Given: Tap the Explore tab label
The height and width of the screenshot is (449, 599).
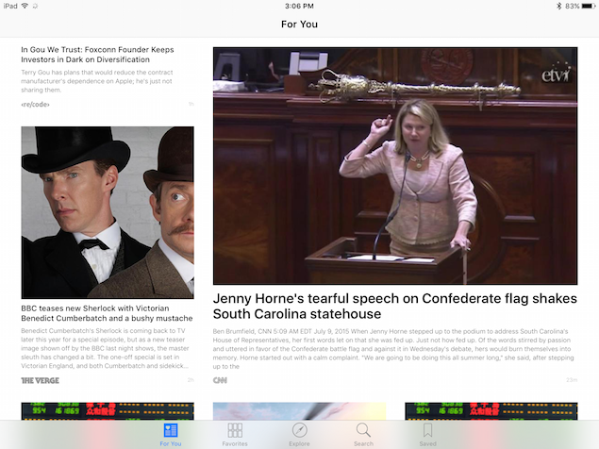Looking at the screenshot, I should coord(300,443).
